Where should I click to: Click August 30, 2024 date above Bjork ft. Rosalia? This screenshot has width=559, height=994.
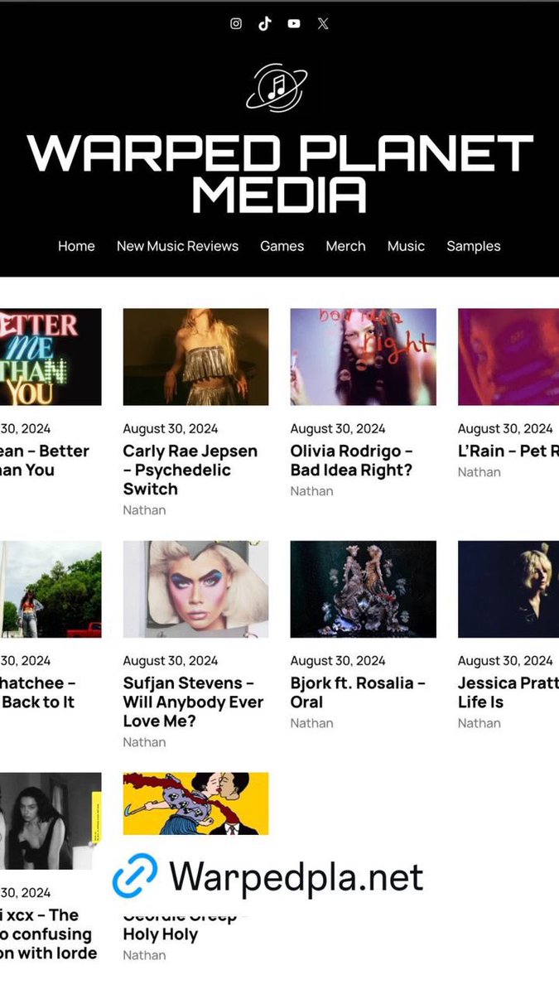pyautogui.click(x=338, y=660)
